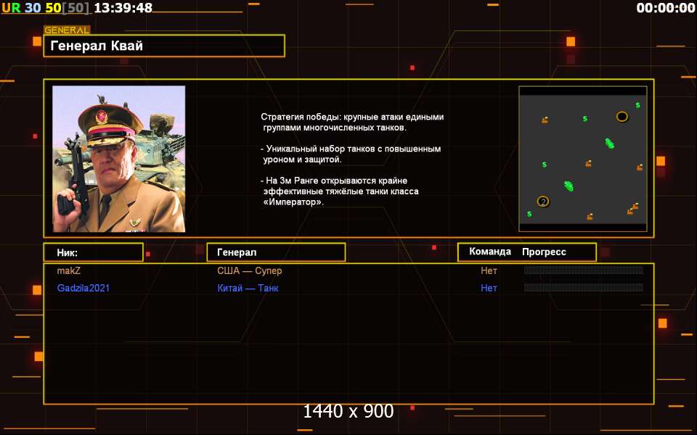697x435 pixels.
Task: Click the map preview panel
Action: point(583,159)
